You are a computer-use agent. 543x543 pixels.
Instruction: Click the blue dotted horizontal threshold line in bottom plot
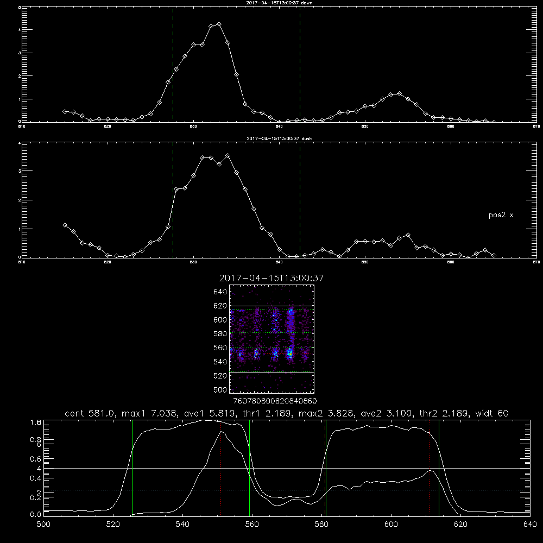coord(287,490)
